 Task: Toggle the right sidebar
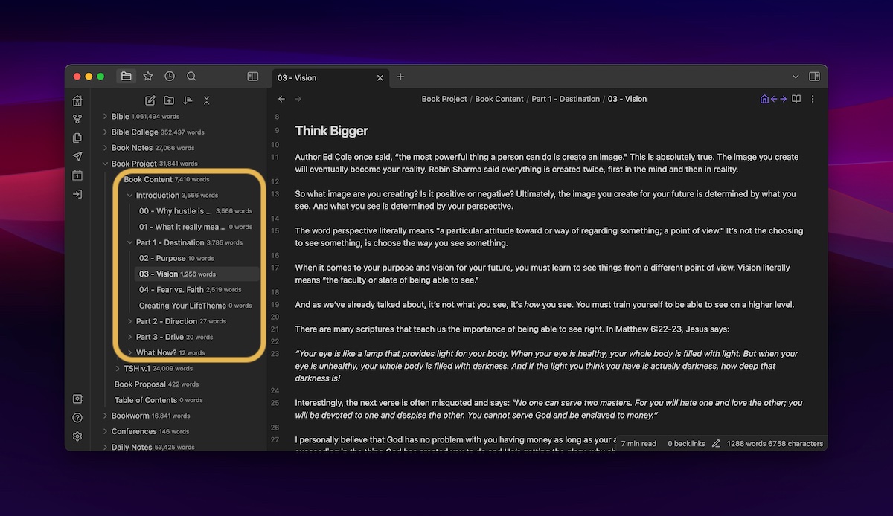pyautogui.click(x=814, y=77)
